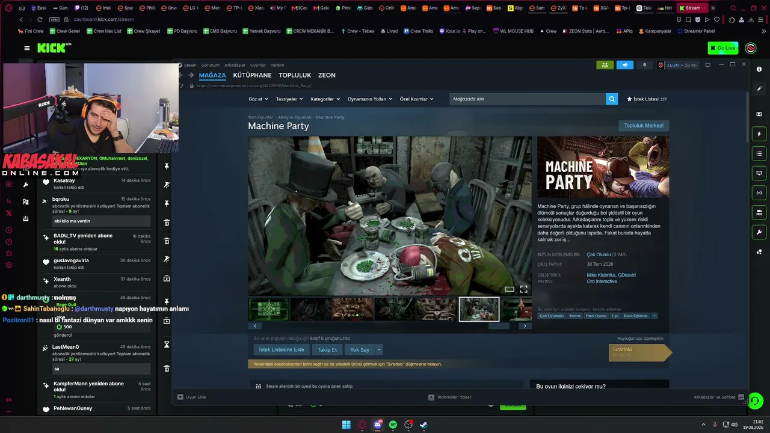Enter fullscreen view on the game screenshot
770x433 pixels.
pyautogui.click(x=523, y=289)
